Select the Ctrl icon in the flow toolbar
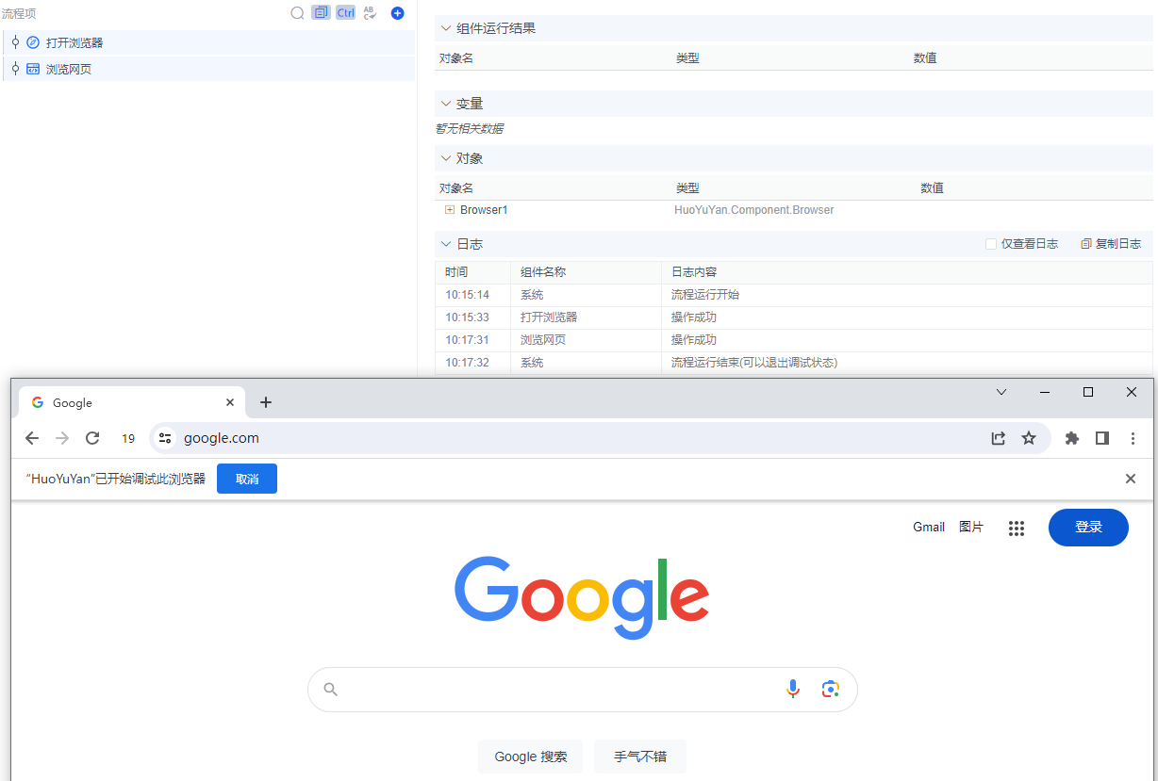The height and width of the screenshot is (781, 1158). pyautogui.click(x=345, y=12)
